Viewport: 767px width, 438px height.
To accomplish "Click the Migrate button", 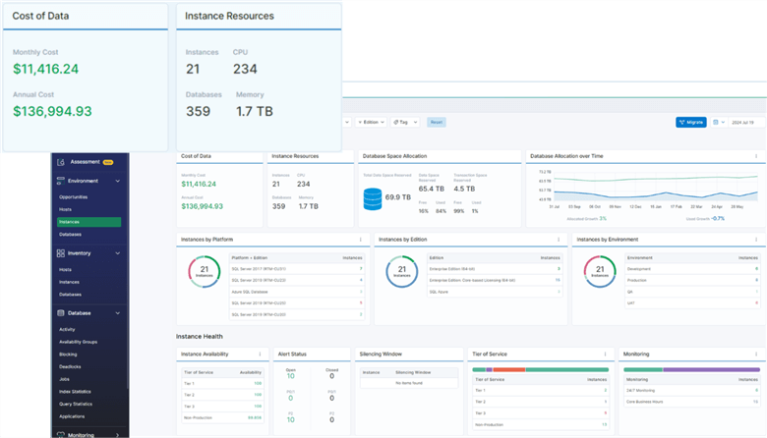I will pyautogui.click(x=691, y=123).
